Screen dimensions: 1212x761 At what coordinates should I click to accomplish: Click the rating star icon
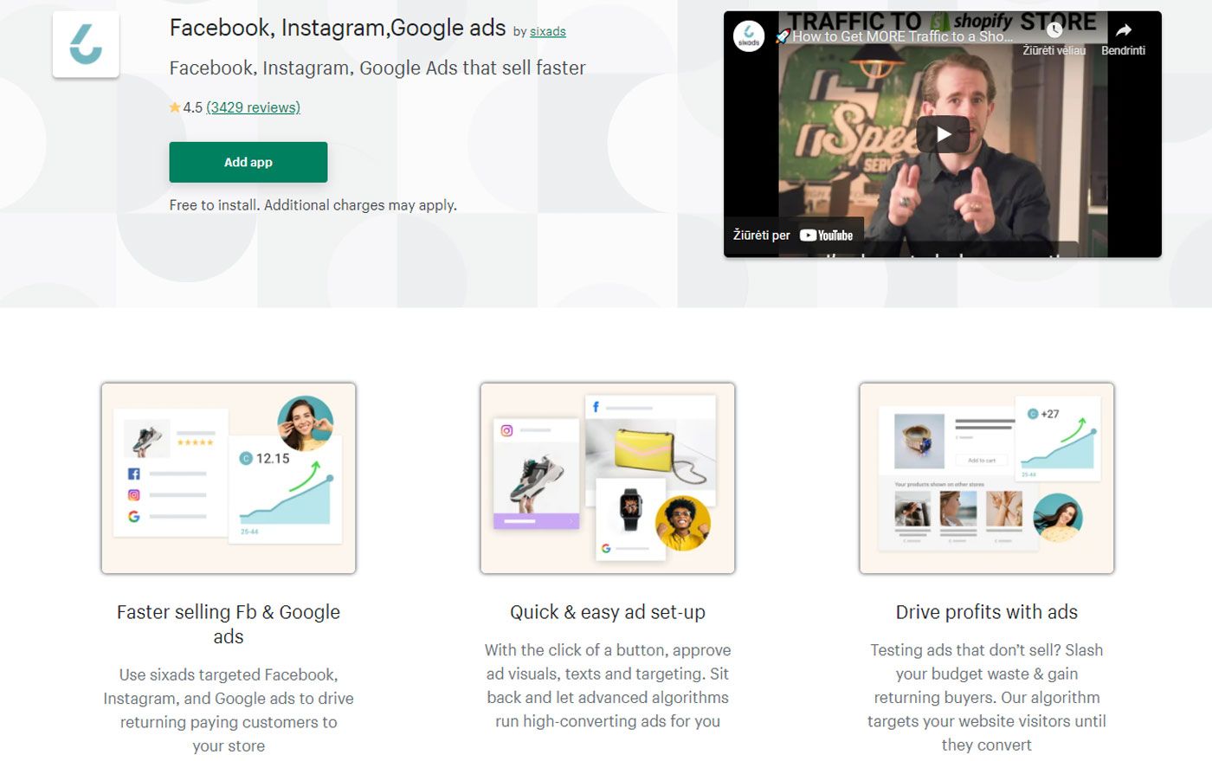tap(175, 107)
